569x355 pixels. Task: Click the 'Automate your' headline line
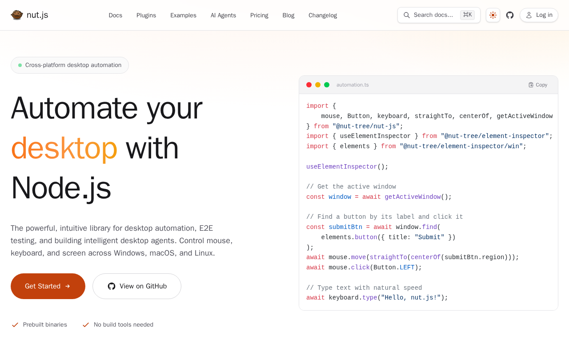(107, 108)
